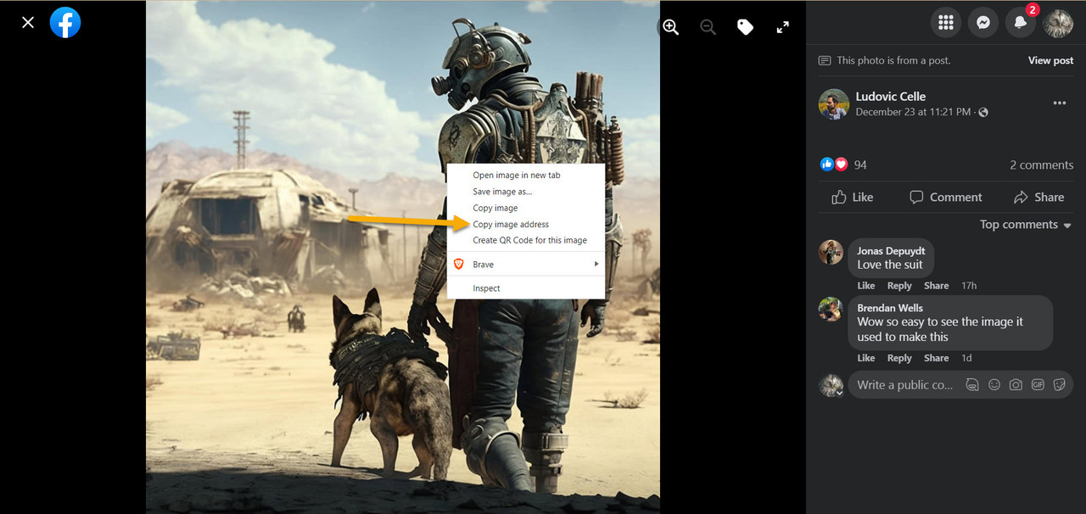This screenshot has width=1086, height=514.
Task: Click Brendan Wells's name
Action: 890,308
